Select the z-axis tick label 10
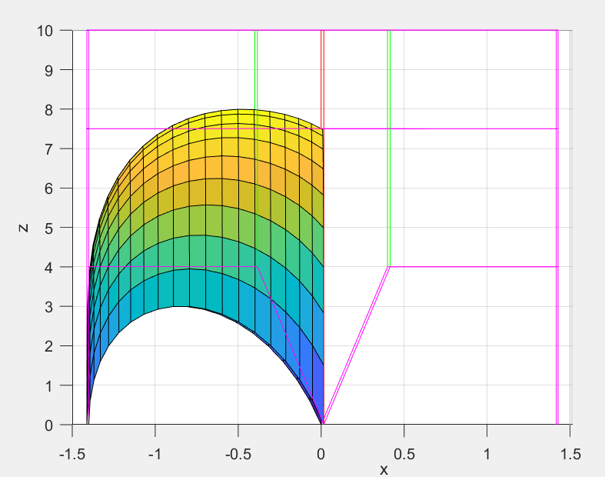This screenshot has width=605, height=477. 44,31
